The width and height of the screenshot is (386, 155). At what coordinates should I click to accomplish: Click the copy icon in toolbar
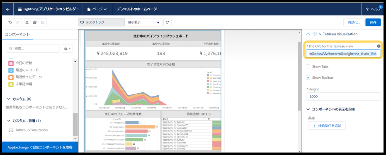coord(35,22)
